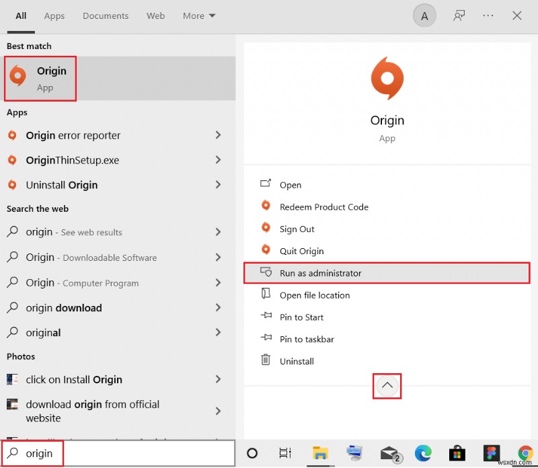Sign out of Origin
538x468 pixels.
[x=296, y=229]
